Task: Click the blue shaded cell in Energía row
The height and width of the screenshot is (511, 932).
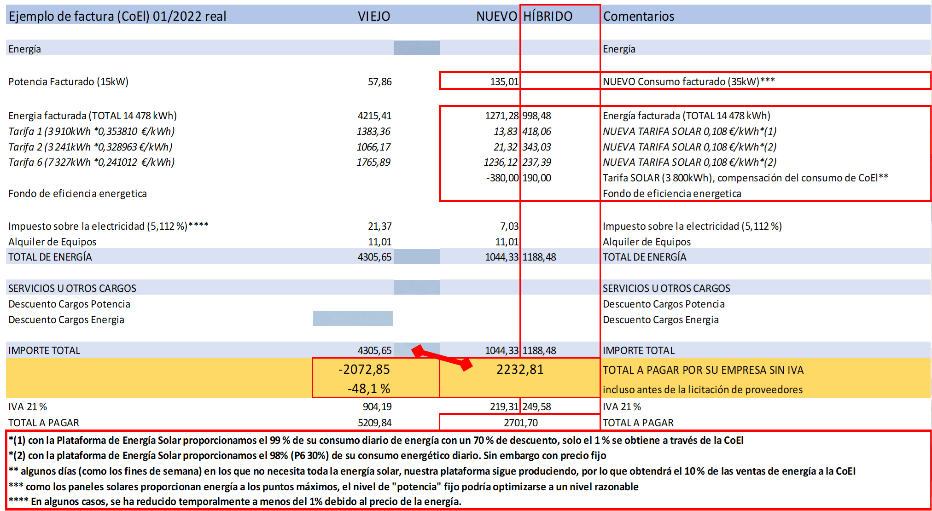Action: (x=416, y=48)
